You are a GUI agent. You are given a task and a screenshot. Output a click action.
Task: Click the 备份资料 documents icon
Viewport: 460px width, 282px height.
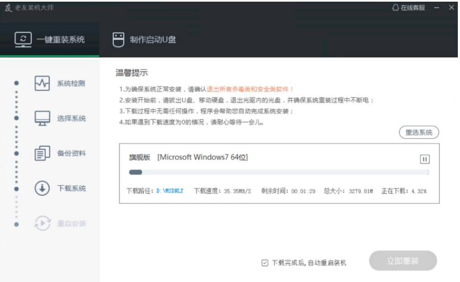click(42, 153)
